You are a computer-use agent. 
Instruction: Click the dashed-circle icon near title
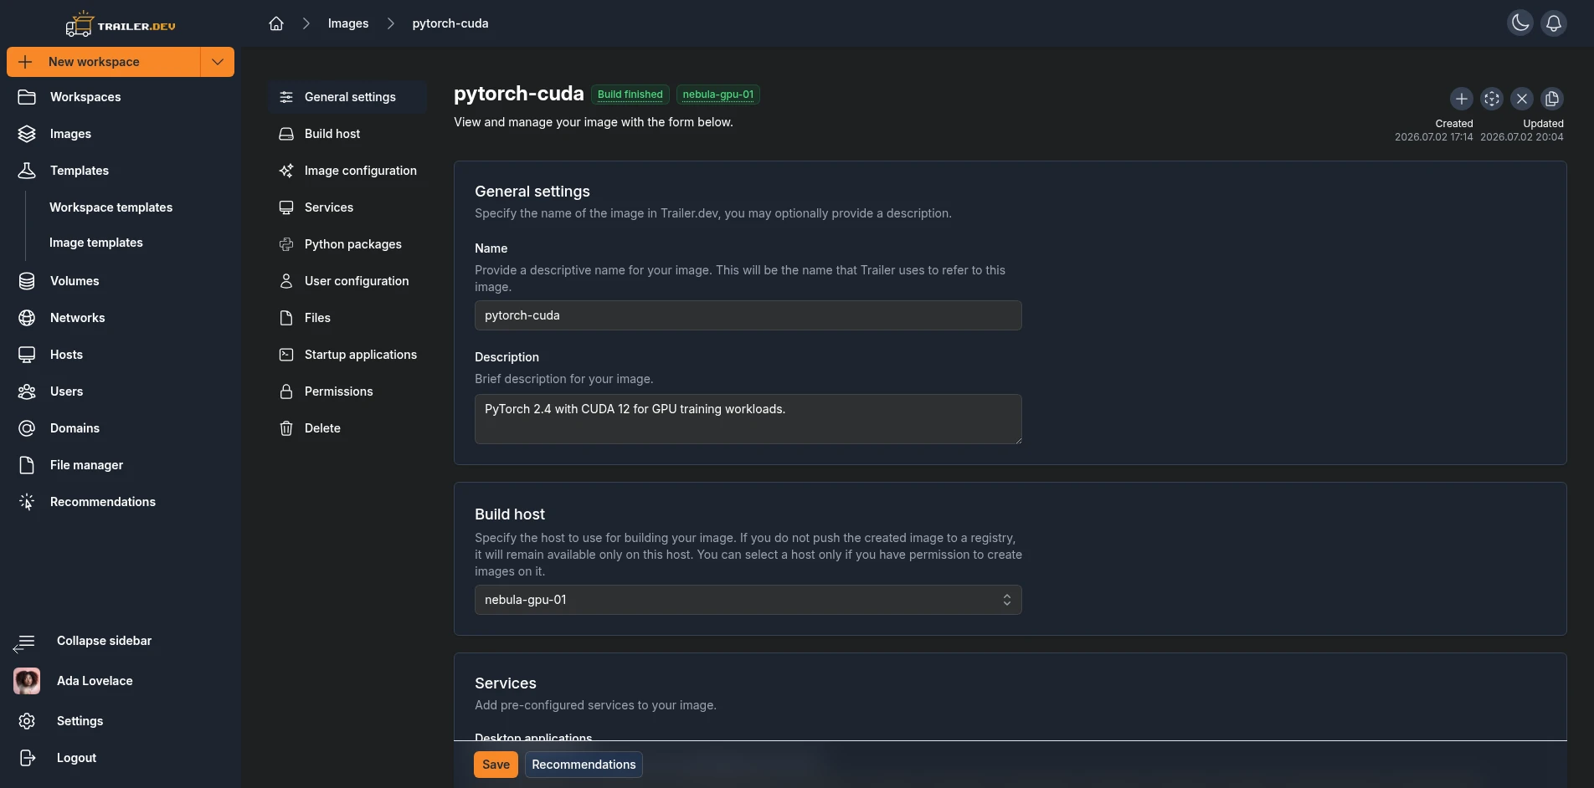(x=1492, y=99)
